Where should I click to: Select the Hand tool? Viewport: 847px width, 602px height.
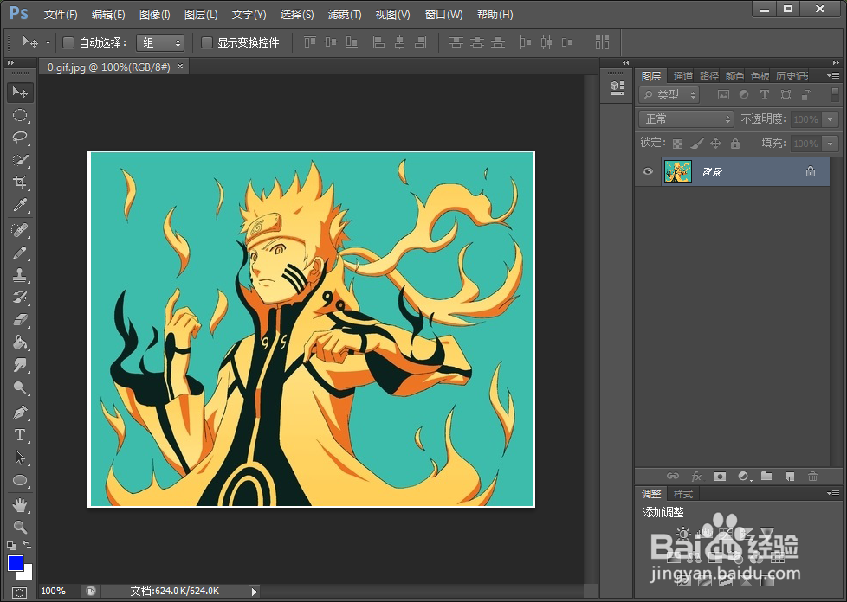click(x=20, y=505)
